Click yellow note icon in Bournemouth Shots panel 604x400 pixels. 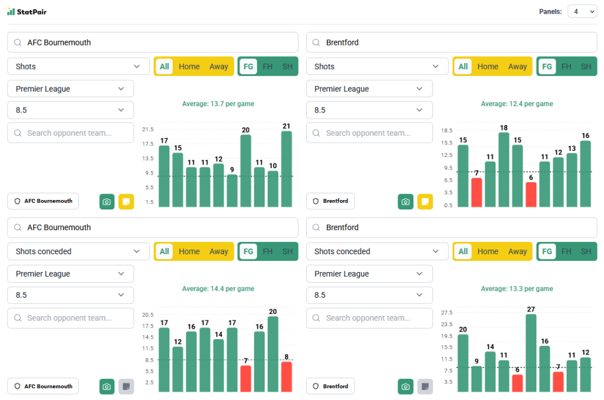click(x=126, y=201)
